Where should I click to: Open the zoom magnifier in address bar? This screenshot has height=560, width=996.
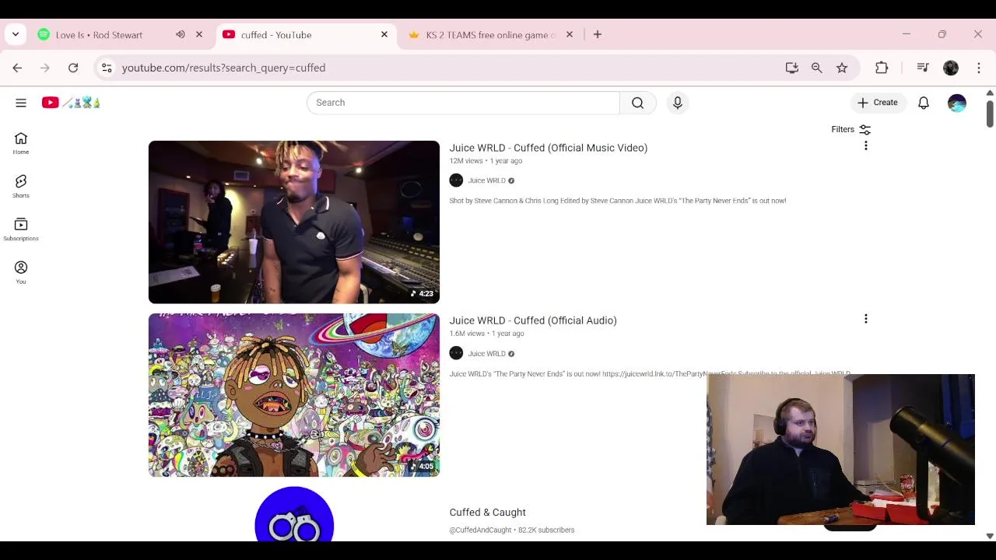point(817,68)
